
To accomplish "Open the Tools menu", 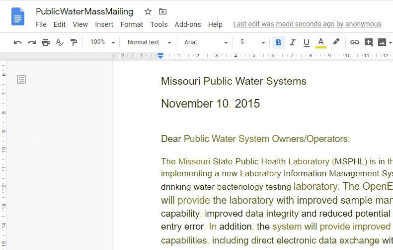I will pos(159,24).
